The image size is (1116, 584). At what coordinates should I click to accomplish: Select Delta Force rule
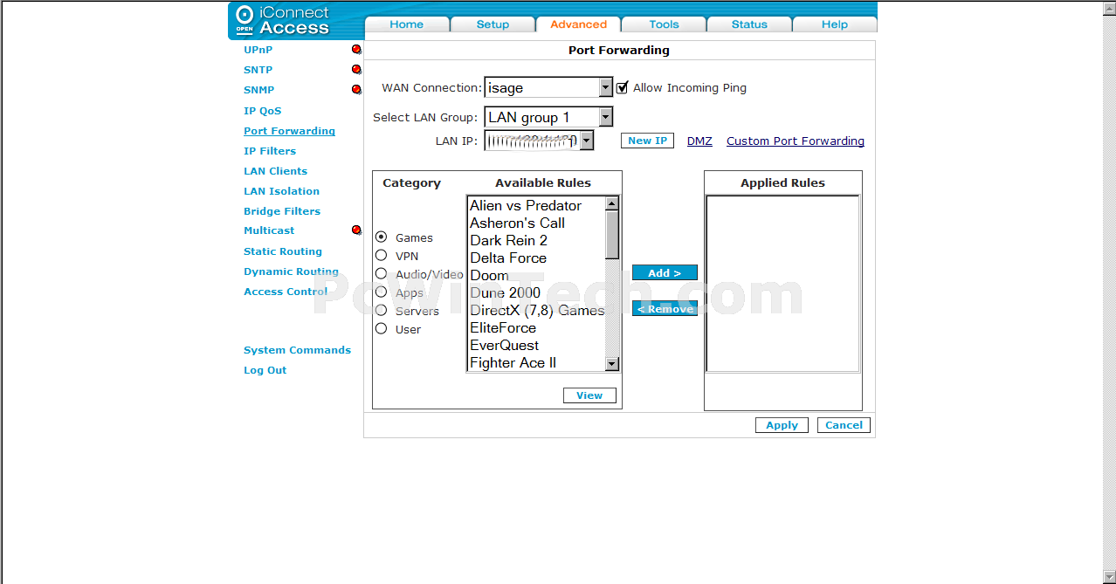point(536,258)
